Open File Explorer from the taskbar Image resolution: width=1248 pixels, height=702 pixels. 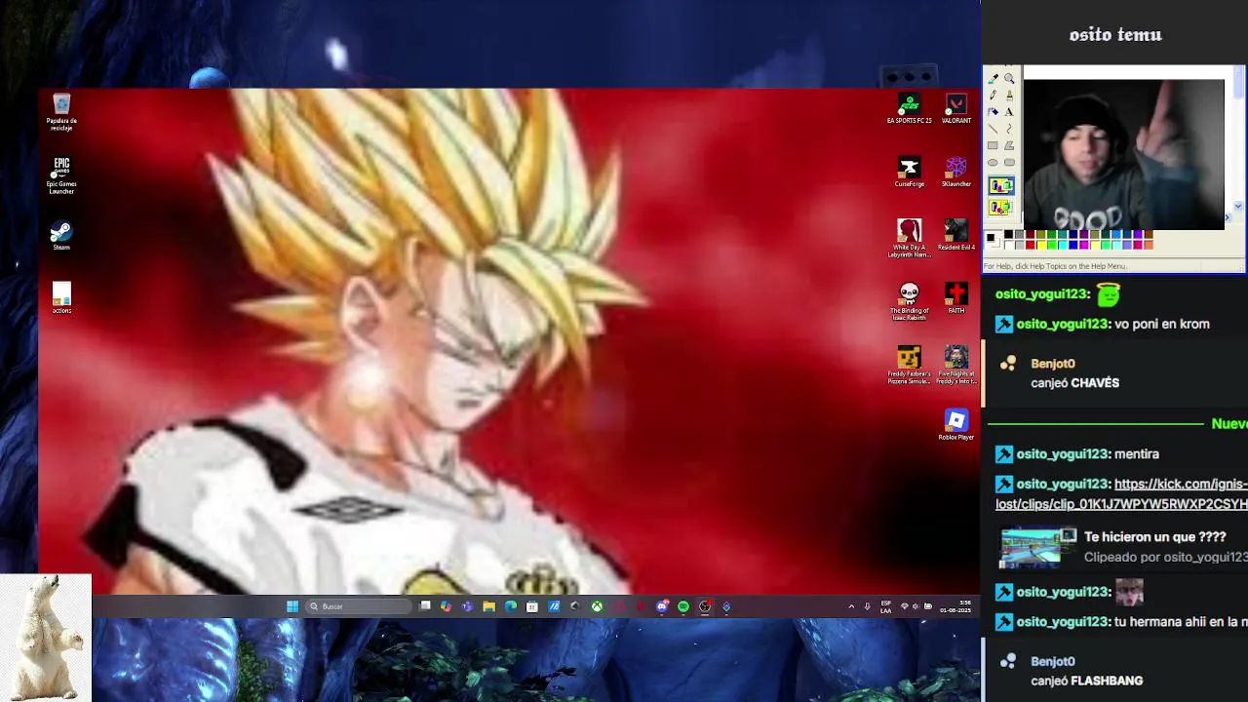pyautogui.click(x=489, y=606)
